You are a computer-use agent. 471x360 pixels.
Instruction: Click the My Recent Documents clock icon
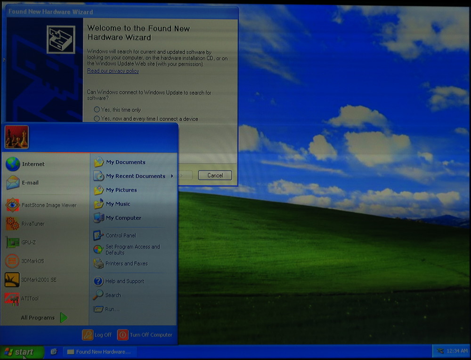point(99,176)
